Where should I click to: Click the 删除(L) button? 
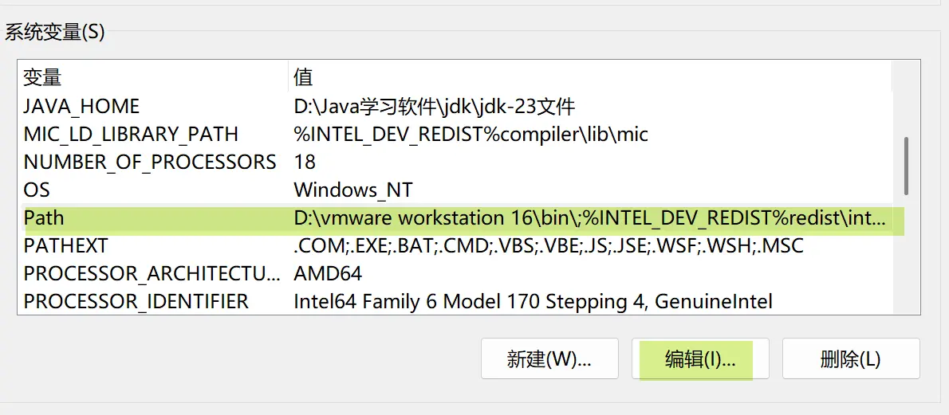coord(851,358)
